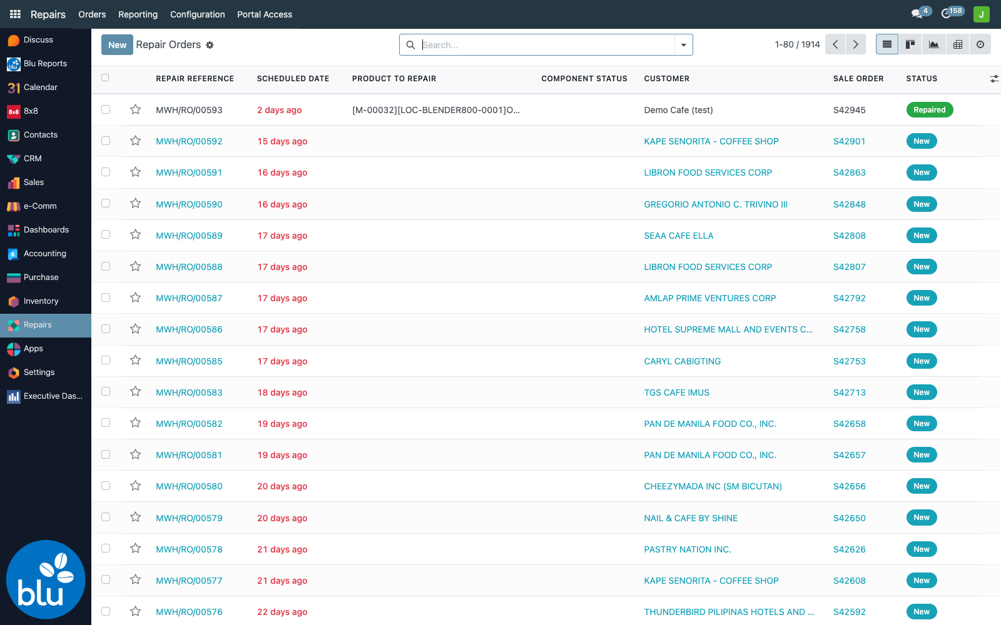Open Inventory app in sidebar
This screenshot has width=1001, height=625.
click(46, 301)
